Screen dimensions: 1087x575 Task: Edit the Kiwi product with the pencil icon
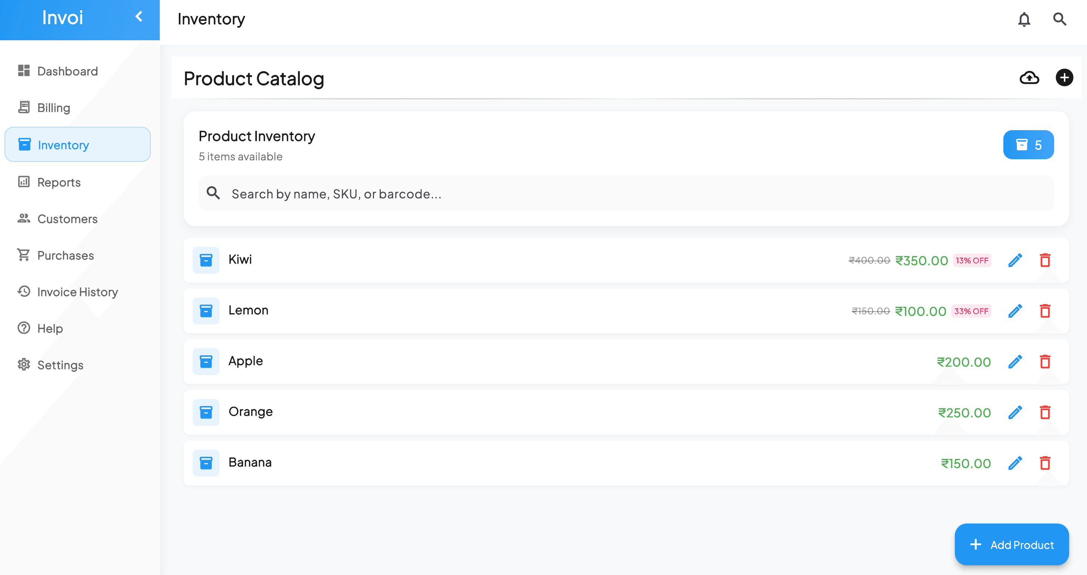tap(1015, 260)
